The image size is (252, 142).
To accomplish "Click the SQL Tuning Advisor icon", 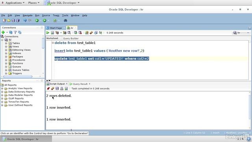I will tap(69, 33).
